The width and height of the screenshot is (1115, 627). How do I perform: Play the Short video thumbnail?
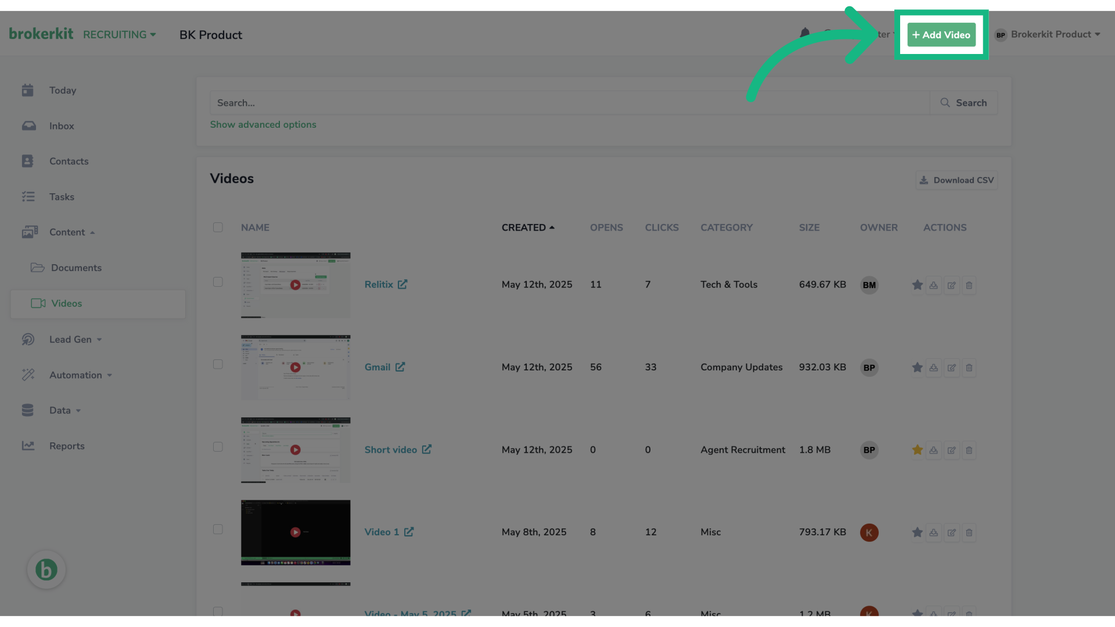point(296,450)
